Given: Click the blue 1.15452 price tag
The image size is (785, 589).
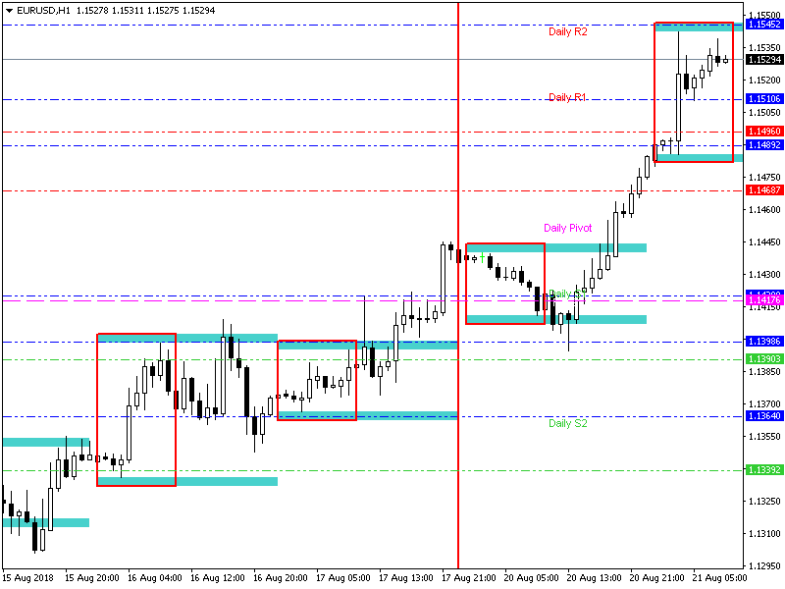Looking at the screenshot, I should click(x=764, y=24).
